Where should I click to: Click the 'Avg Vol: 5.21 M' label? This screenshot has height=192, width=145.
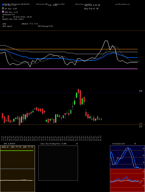click(x=92, y=5)
